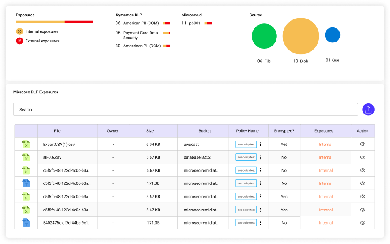Click the CSV file icon for sk-0.6.csv

26,157
